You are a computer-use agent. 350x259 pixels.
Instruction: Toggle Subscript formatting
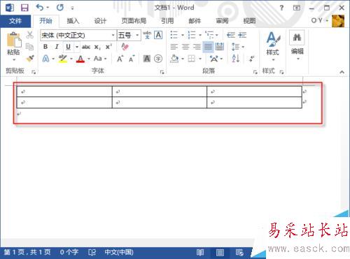[x=97, y=47]
